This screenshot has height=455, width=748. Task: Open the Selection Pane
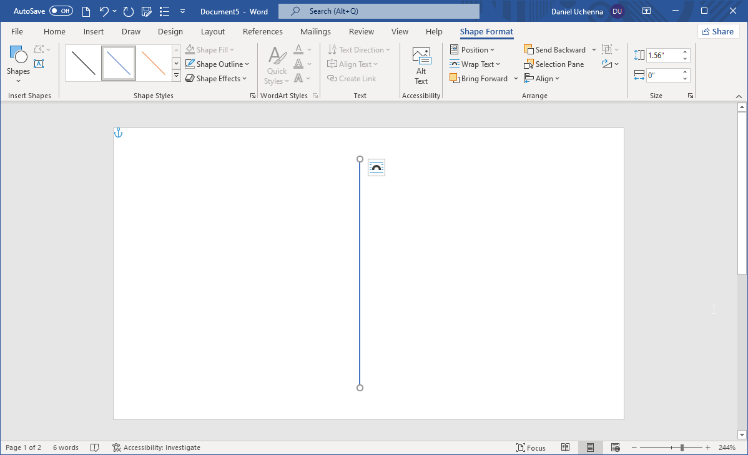point(553,64)
